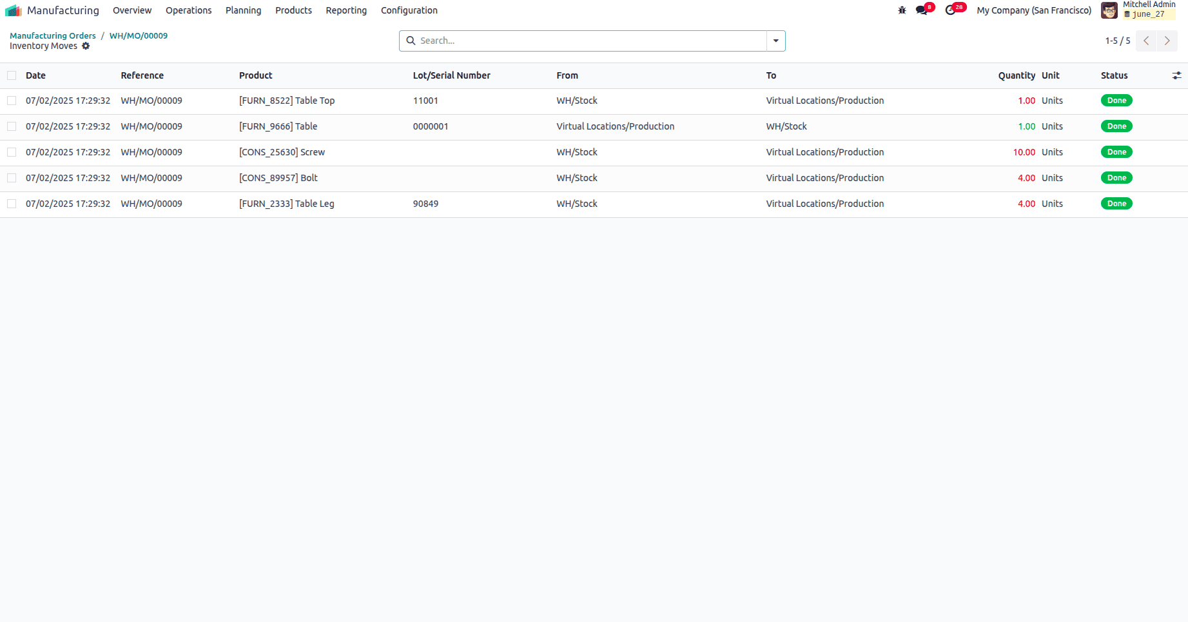The width and height of the screenshot is (1188, 622).
Task: Click serial number 0000001
Action: pyautogui.click(x=431, y=126)
